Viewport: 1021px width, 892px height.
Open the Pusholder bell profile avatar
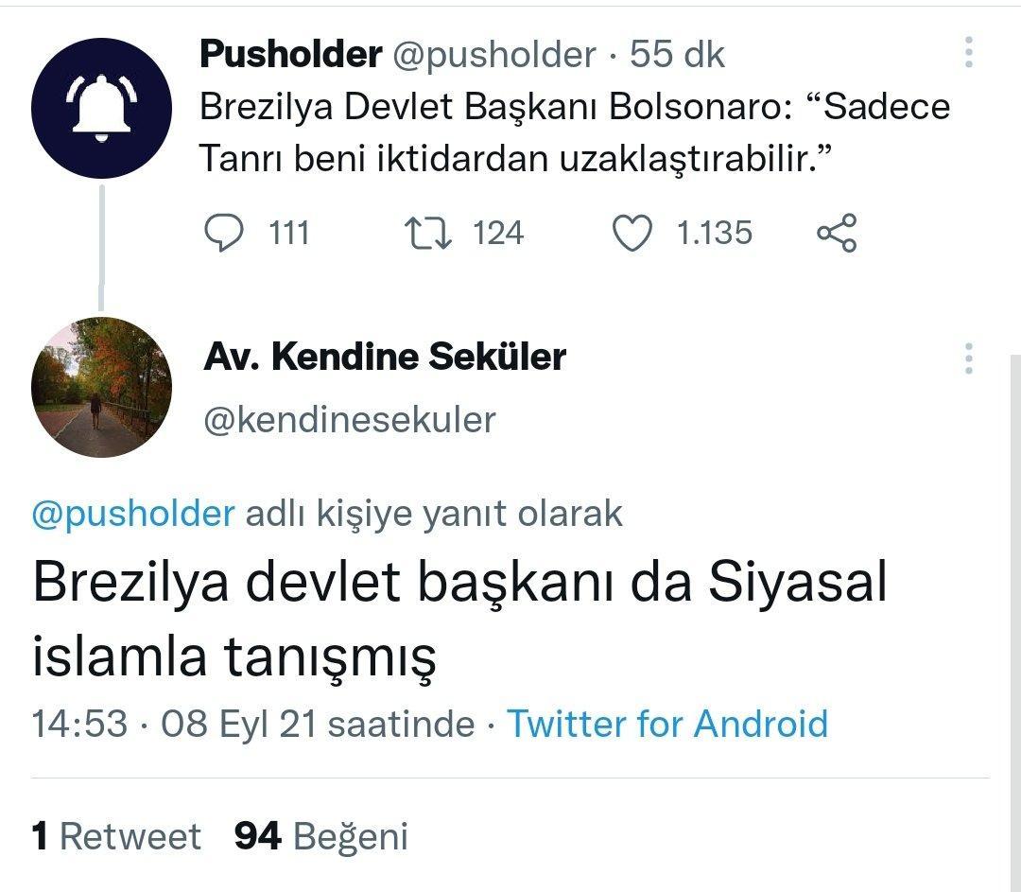pos(101,108)
